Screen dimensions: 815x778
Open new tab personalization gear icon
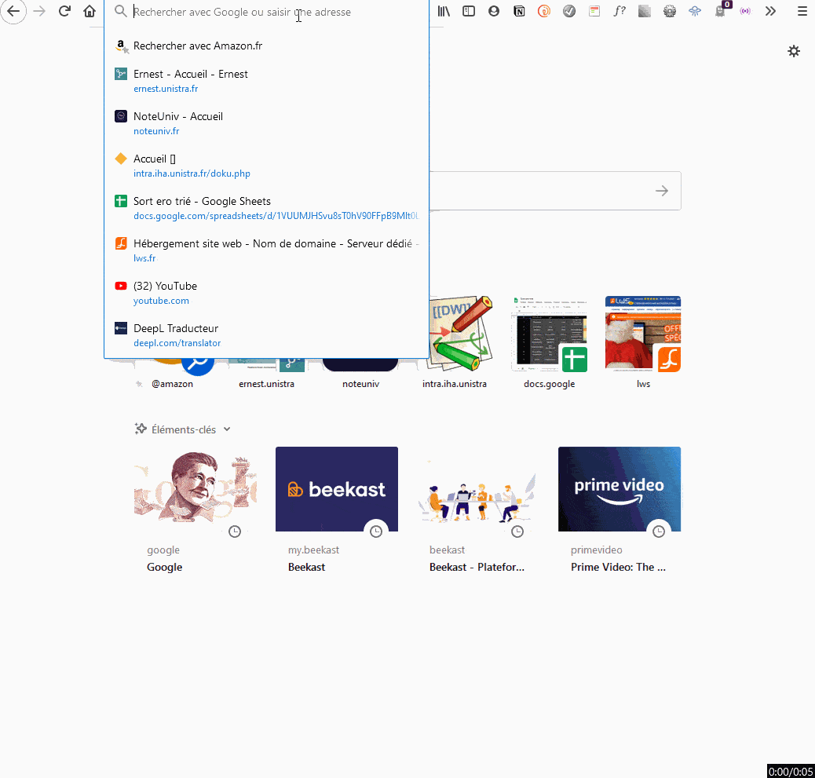click(794, 51)
